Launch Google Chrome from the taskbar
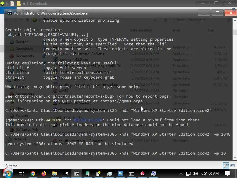This screenshot has height=178, width=237. [33, 174]
